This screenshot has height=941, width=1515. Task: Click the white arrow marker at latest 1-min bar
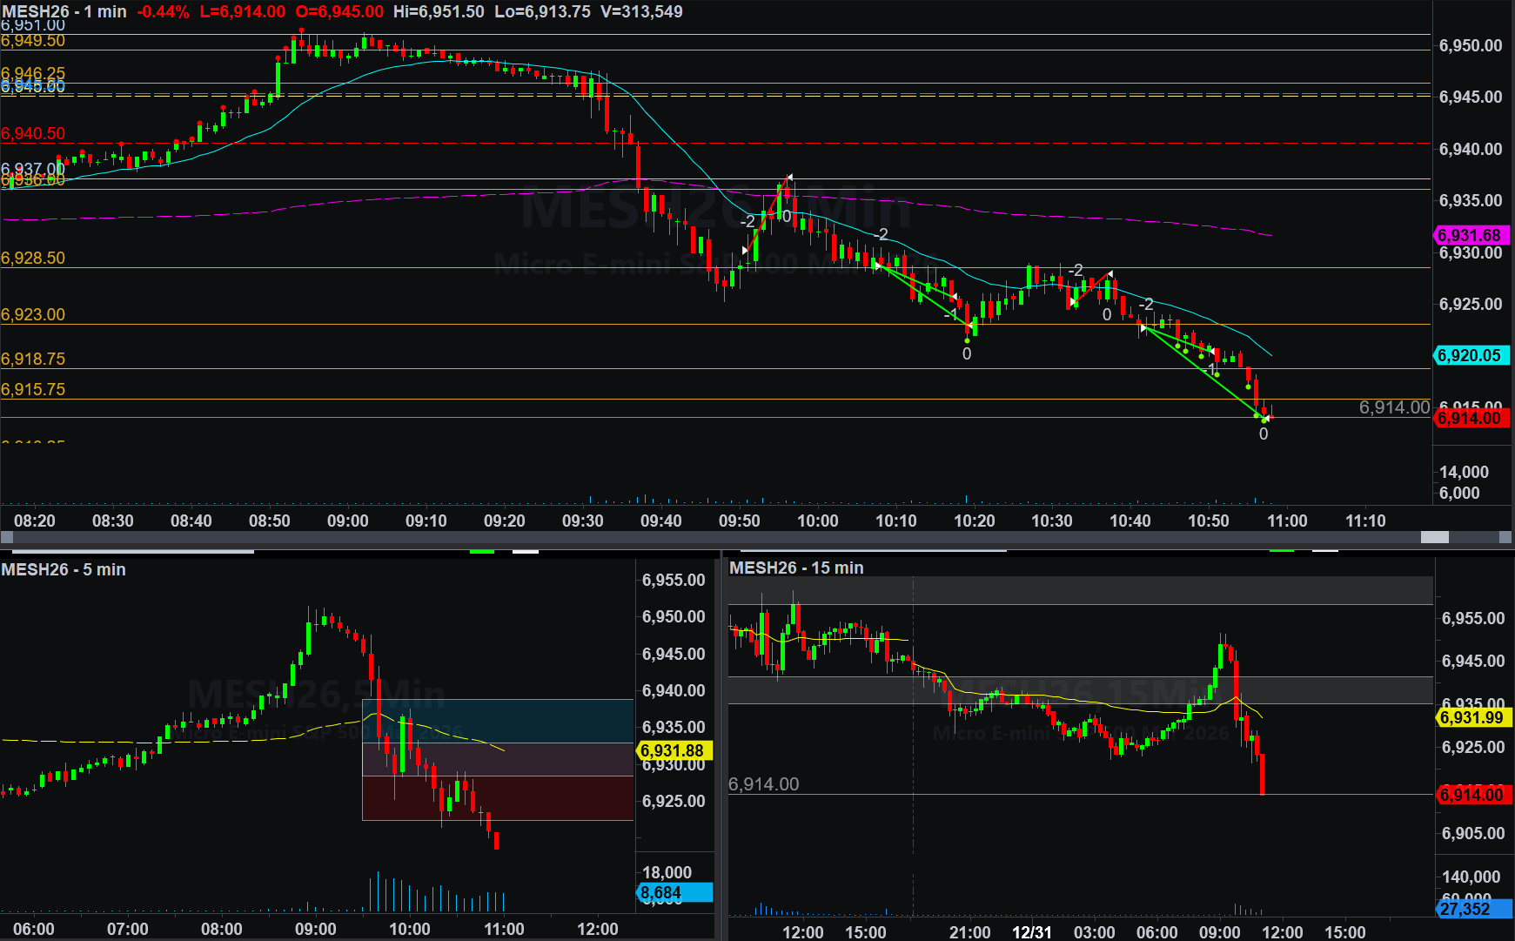click(1269, 419)
